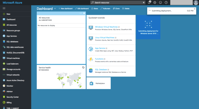Open the help question mark icon
The image size is (199, 109).
166,3
